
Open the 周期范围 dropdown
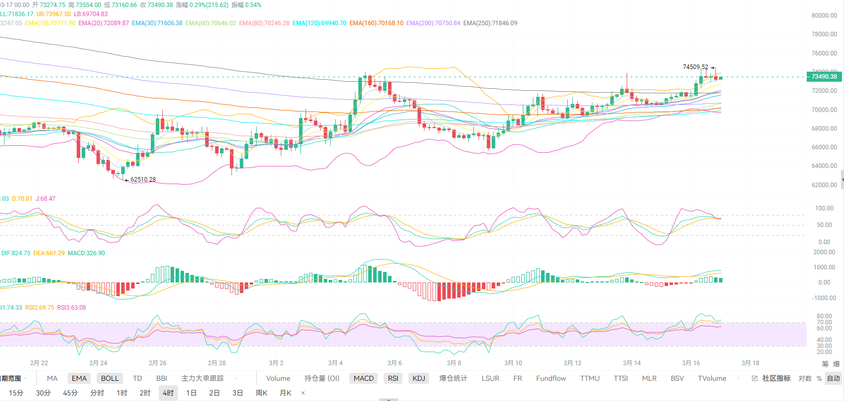point(13,378)
